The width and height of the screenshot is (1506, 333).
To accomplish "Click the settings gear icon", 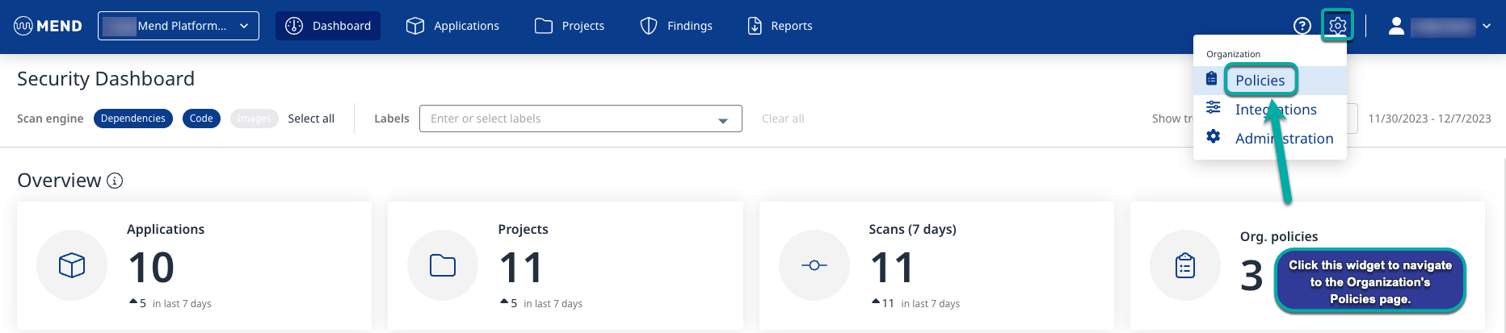I will (x=1337, y=26).
